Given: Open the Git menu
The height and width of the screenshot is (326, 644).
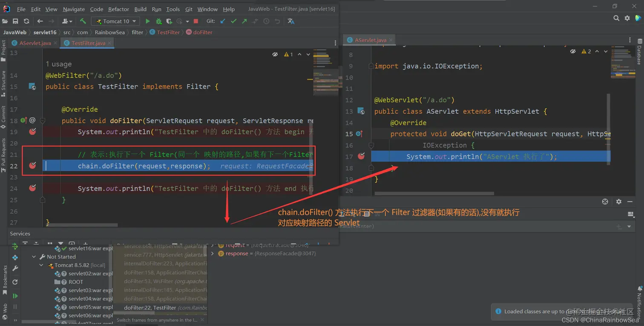Looking at the screenshot, I should [x=189, y=9].
